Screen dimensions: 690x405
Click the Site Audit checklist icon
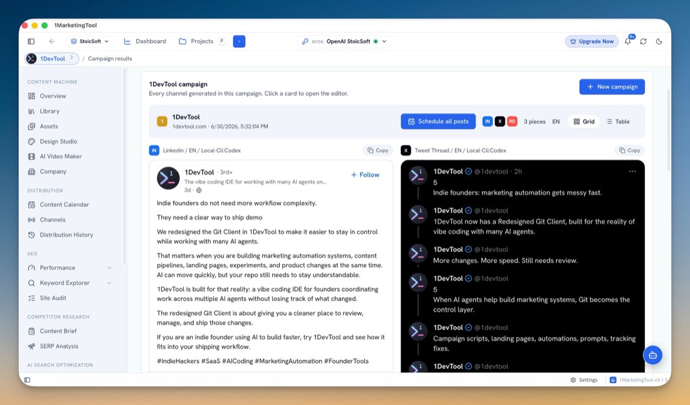32,298
